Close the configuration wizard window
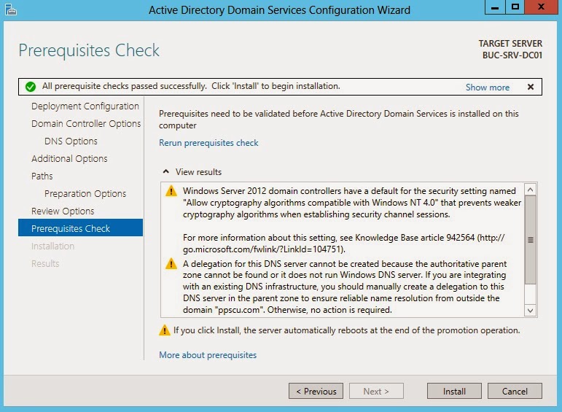Viewport: 562px width, 412px height. click(541, 7)
